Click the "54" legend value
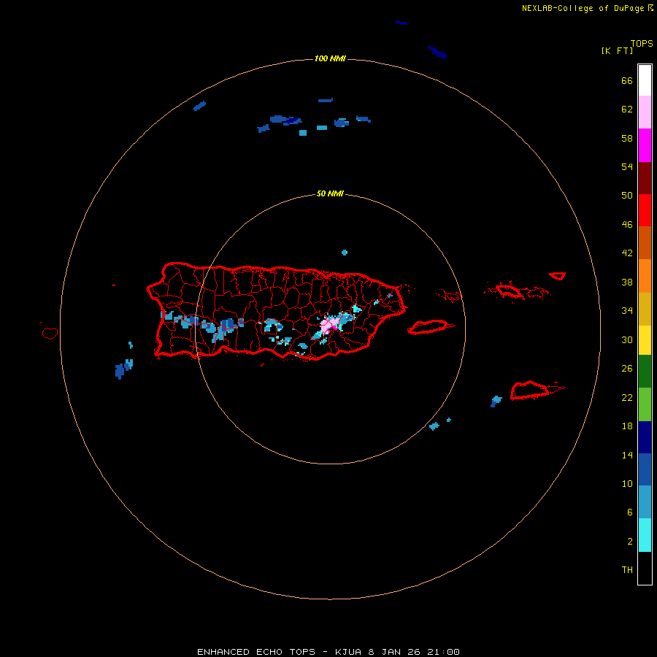This screenshot has width=657, height=657. 627,166
